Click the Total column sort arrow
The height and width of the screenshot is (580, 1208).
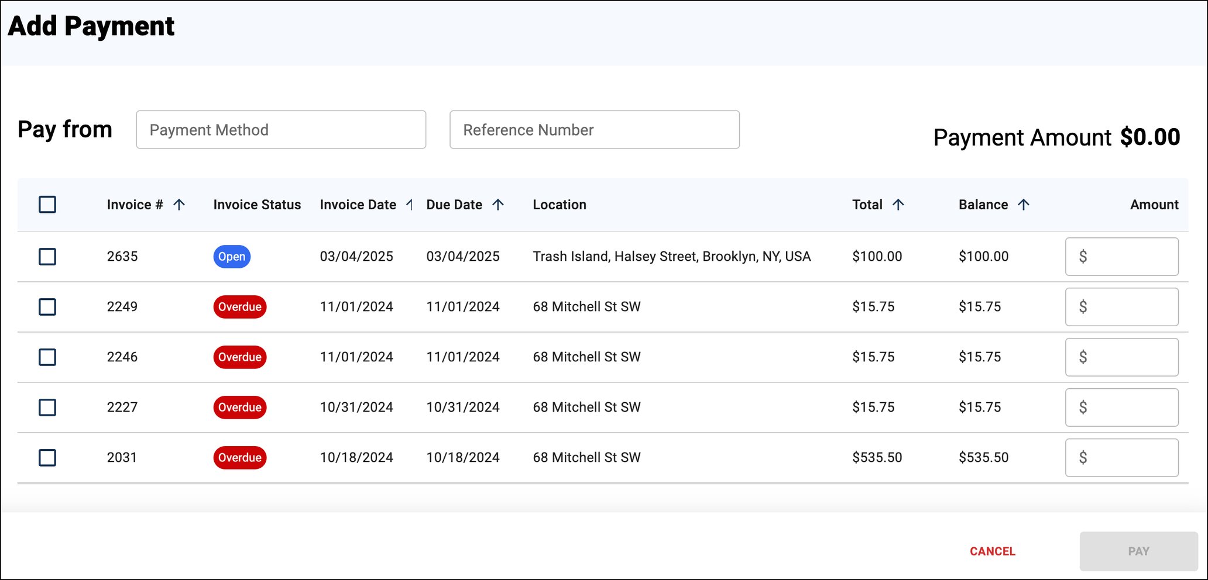pos(898,205)
